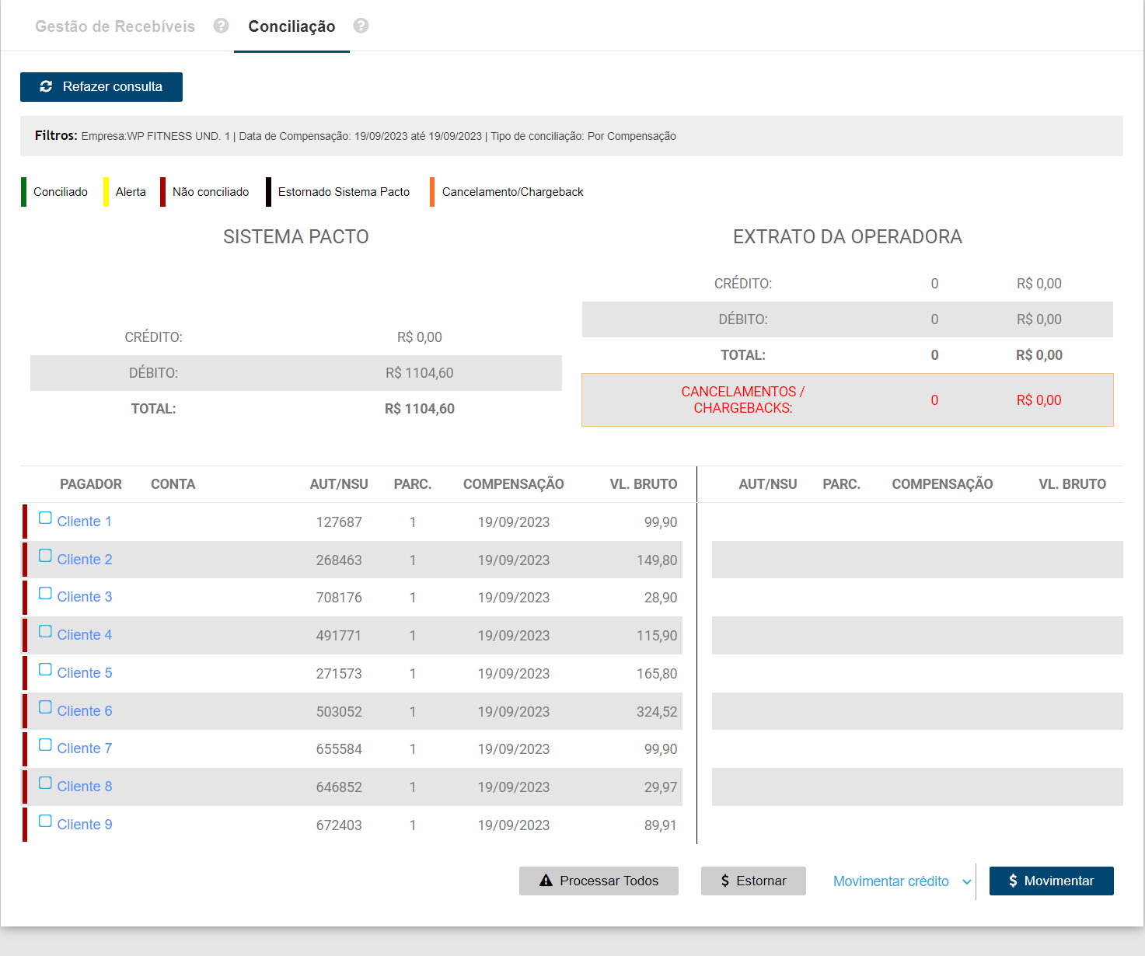The width and height of the screenshot is (1145, 956).
Task: Click help icon next to Conciliação tab
Action: [x=361, y=26]
